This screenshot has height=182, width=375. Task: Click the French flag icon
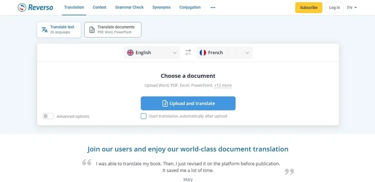point(203,53)
